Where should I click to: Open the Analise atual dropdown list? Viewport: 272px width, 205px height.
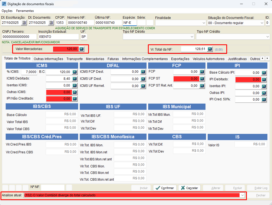[x=243, y=195]
